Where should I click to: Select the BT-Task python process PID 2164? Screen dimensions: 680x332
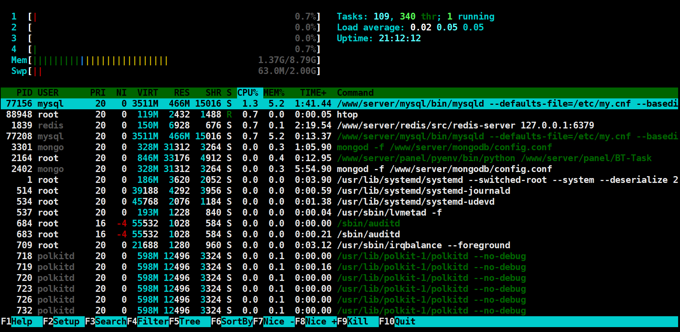[x=339, y=158]
